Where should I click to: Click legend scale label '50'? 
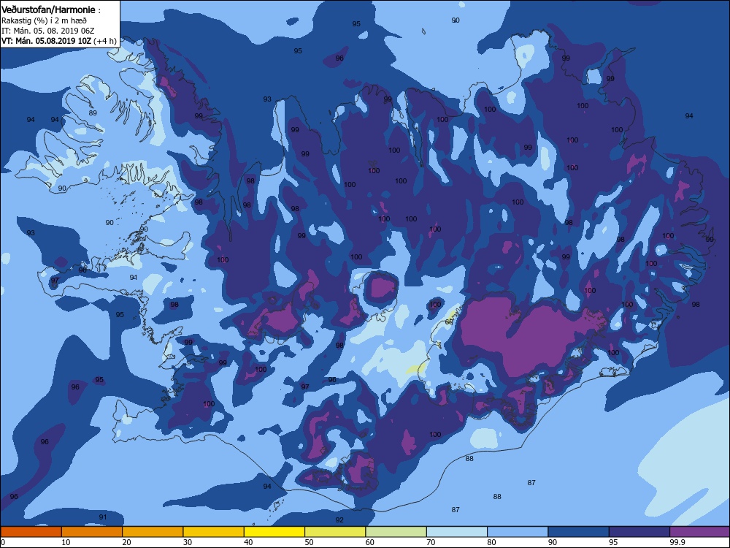tap(309, 542)
